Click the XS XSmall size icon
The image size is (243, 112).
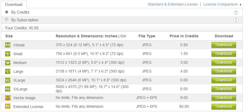pyautogui.click(x=8, y=45)
